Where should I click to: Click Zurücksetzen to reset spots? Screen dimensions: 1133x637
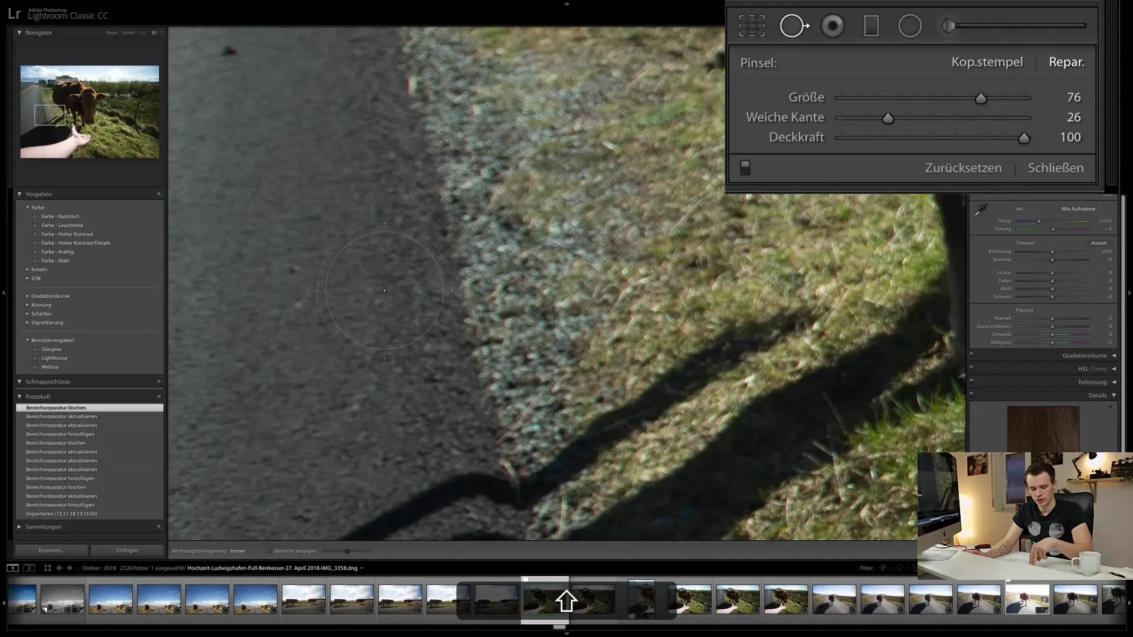pyautogui.click(x=963, y=168)
